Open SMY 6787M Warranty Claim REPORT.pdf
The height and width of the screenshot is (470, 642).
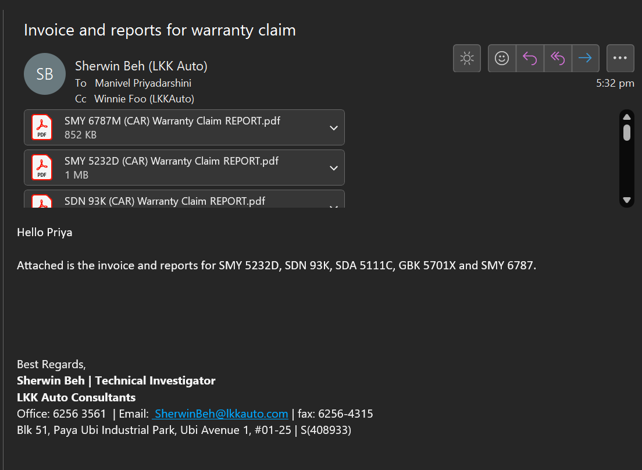[x=172, y=121]
